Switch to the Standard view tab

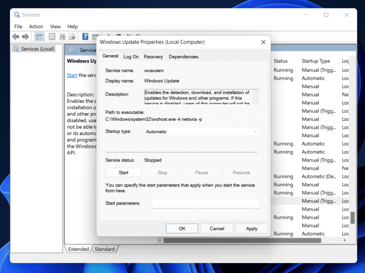(x=105, y=249)
